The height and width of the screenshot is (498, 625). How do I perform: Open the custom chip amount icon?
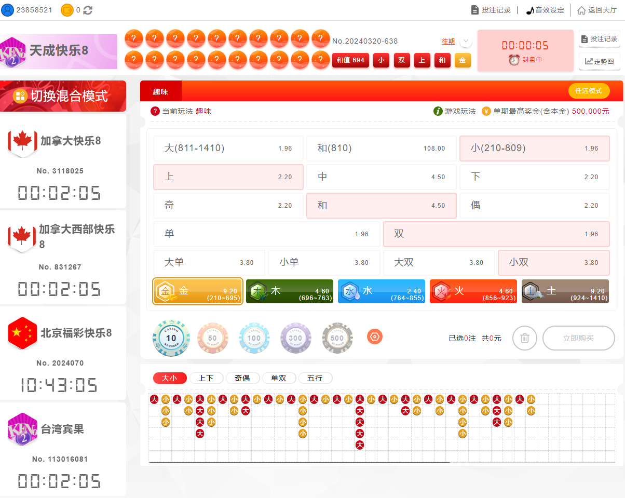(x=374, y=337)
